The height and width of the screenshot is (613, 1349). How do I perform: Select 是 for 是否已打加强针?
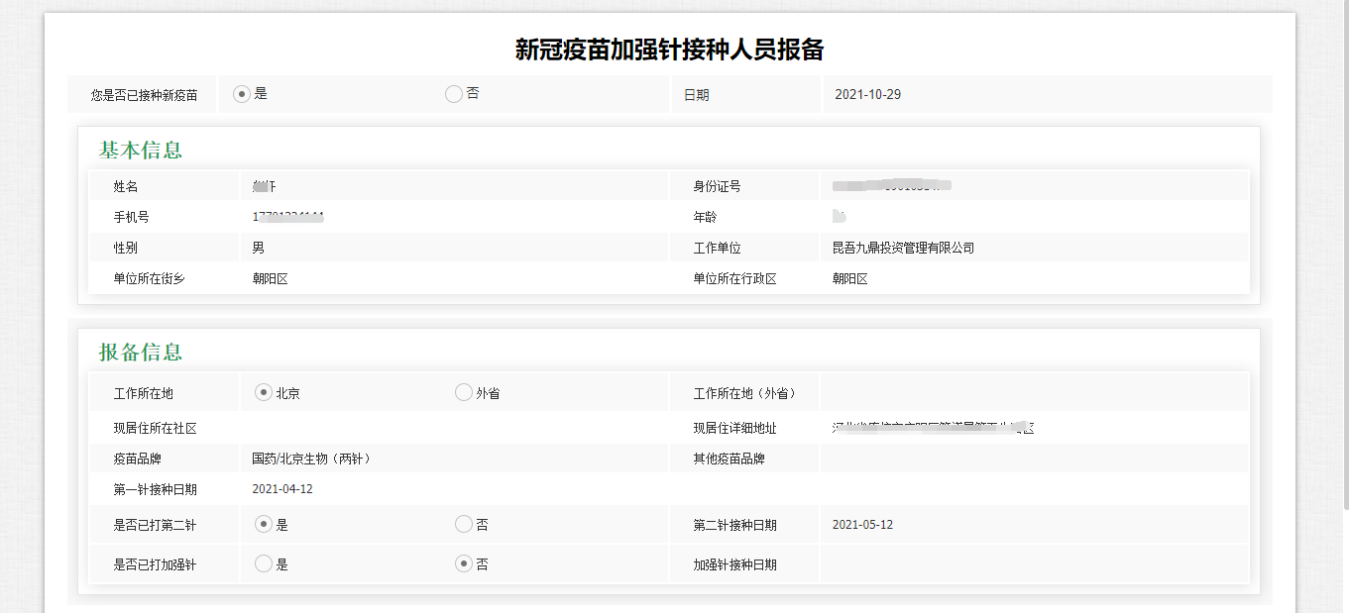pyautogui.click(x=264, y=563)
